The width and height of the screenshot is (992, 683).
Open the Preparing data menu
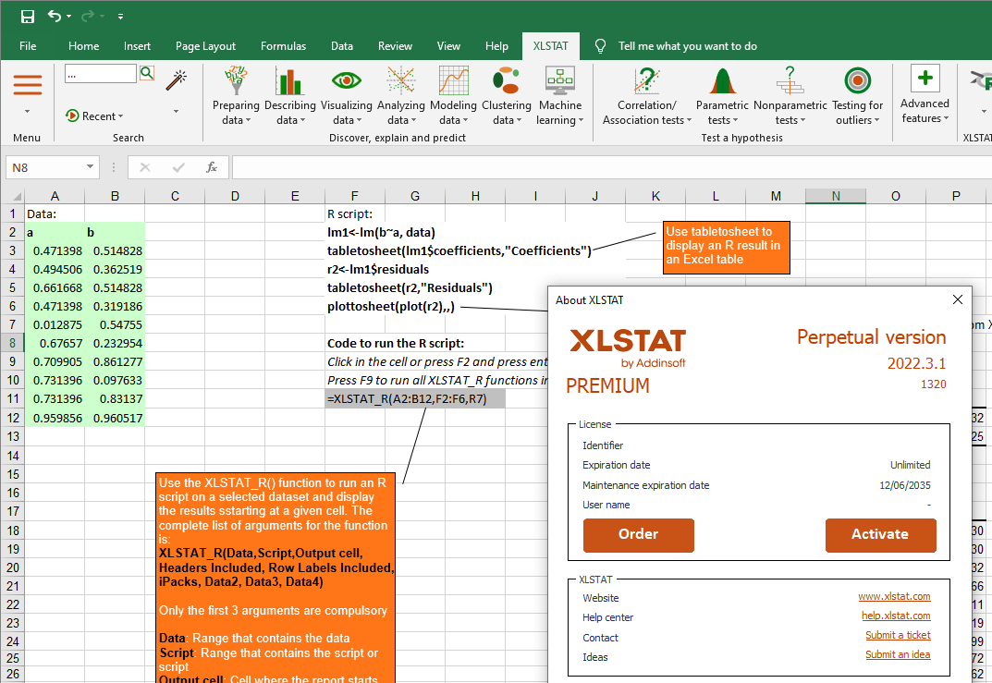click(236, 95)
